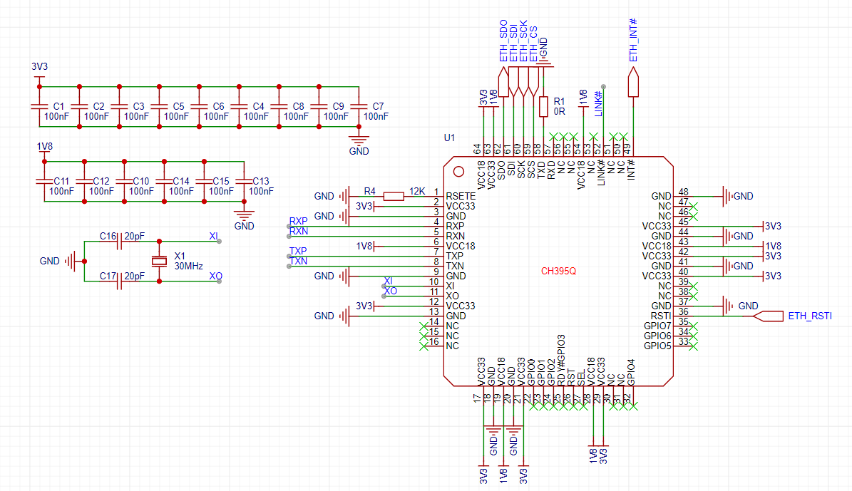
Task: Select the 20pF value of C16
Action: [134, 237]
